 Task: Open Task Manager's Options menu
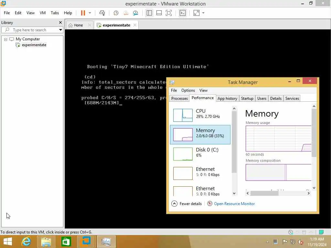tap(188, 90)
